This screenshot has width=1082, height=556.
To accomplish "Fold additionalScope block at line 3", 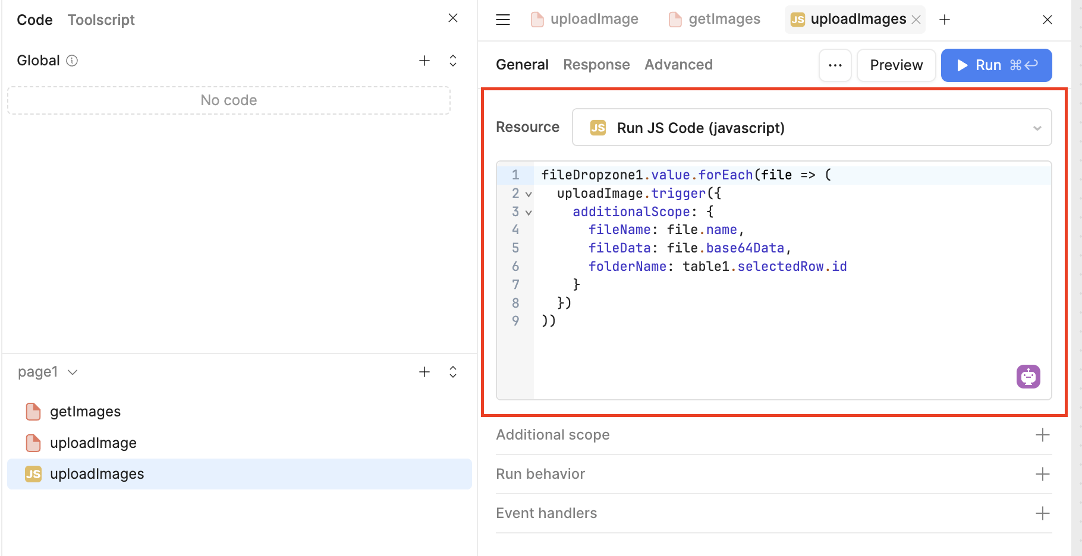I will [529, 212].
